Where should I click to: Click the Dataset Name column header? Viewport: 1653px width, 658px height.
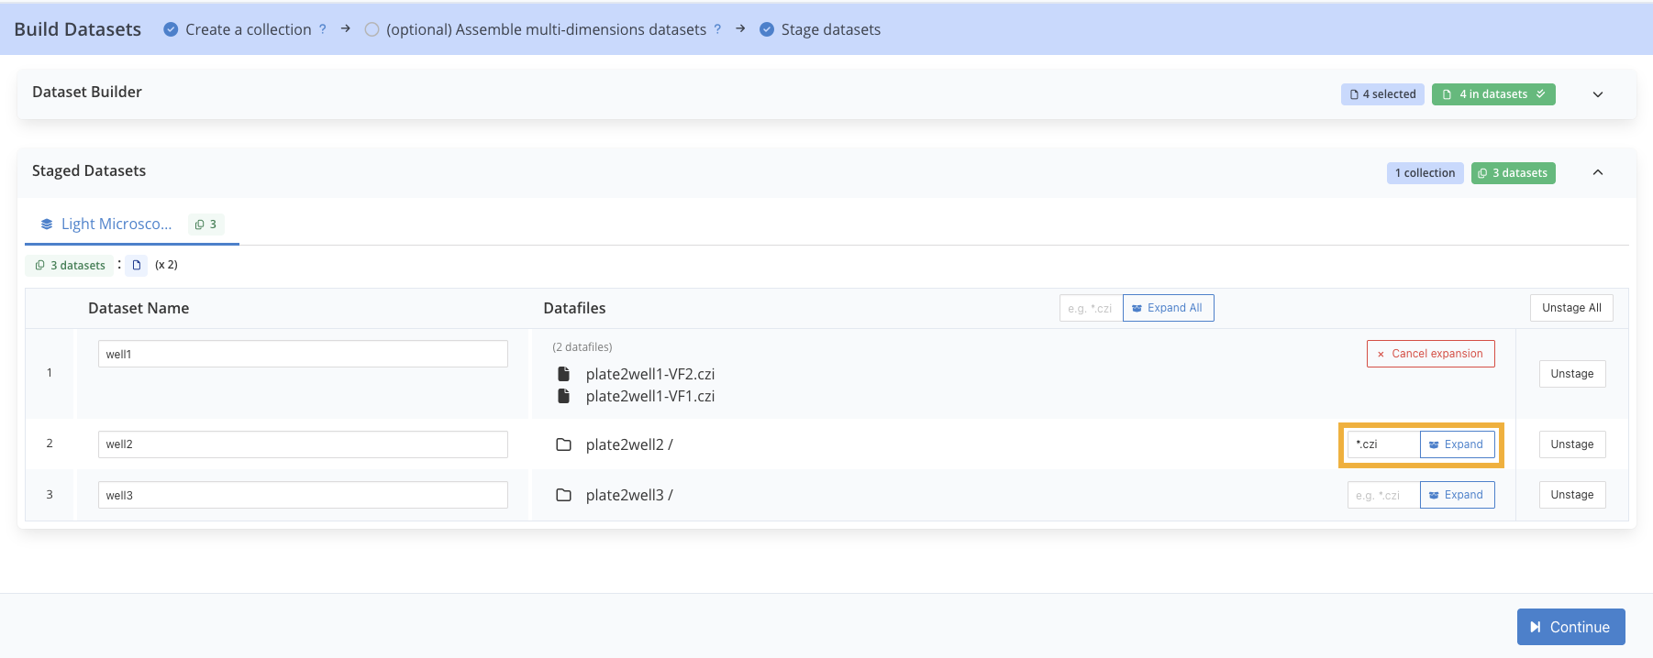click(x=139, y=308)
